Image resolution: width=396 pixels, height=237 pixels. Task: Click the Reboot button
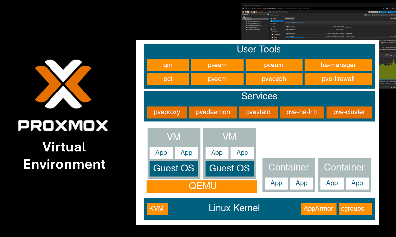(367, 15)
